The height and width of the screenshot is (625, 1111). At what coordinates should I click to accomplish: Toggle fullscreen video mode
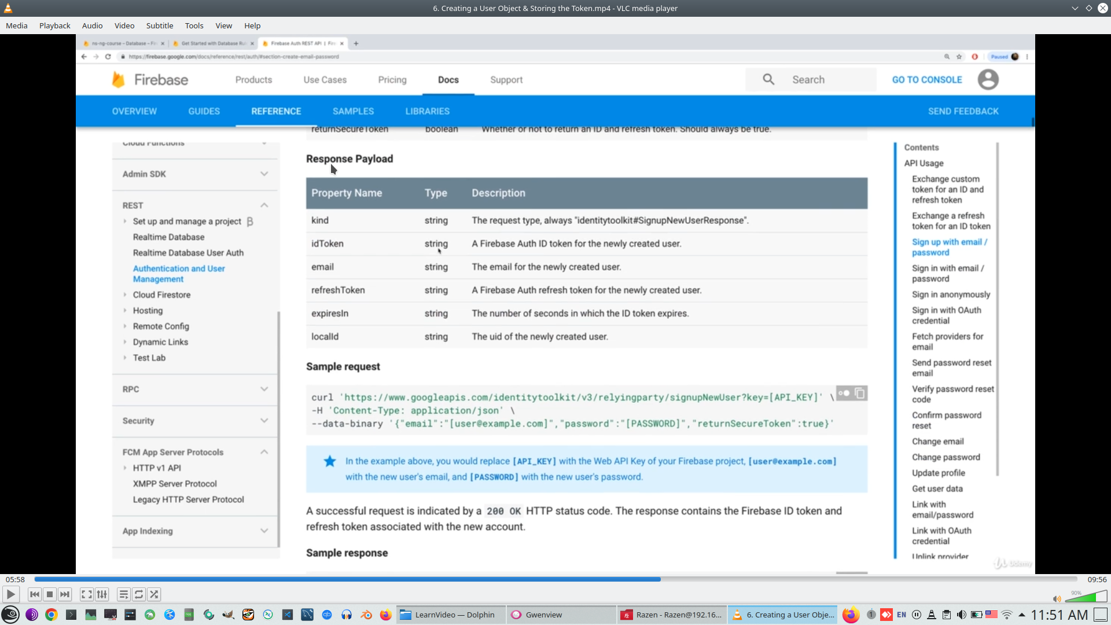(87, 594)
